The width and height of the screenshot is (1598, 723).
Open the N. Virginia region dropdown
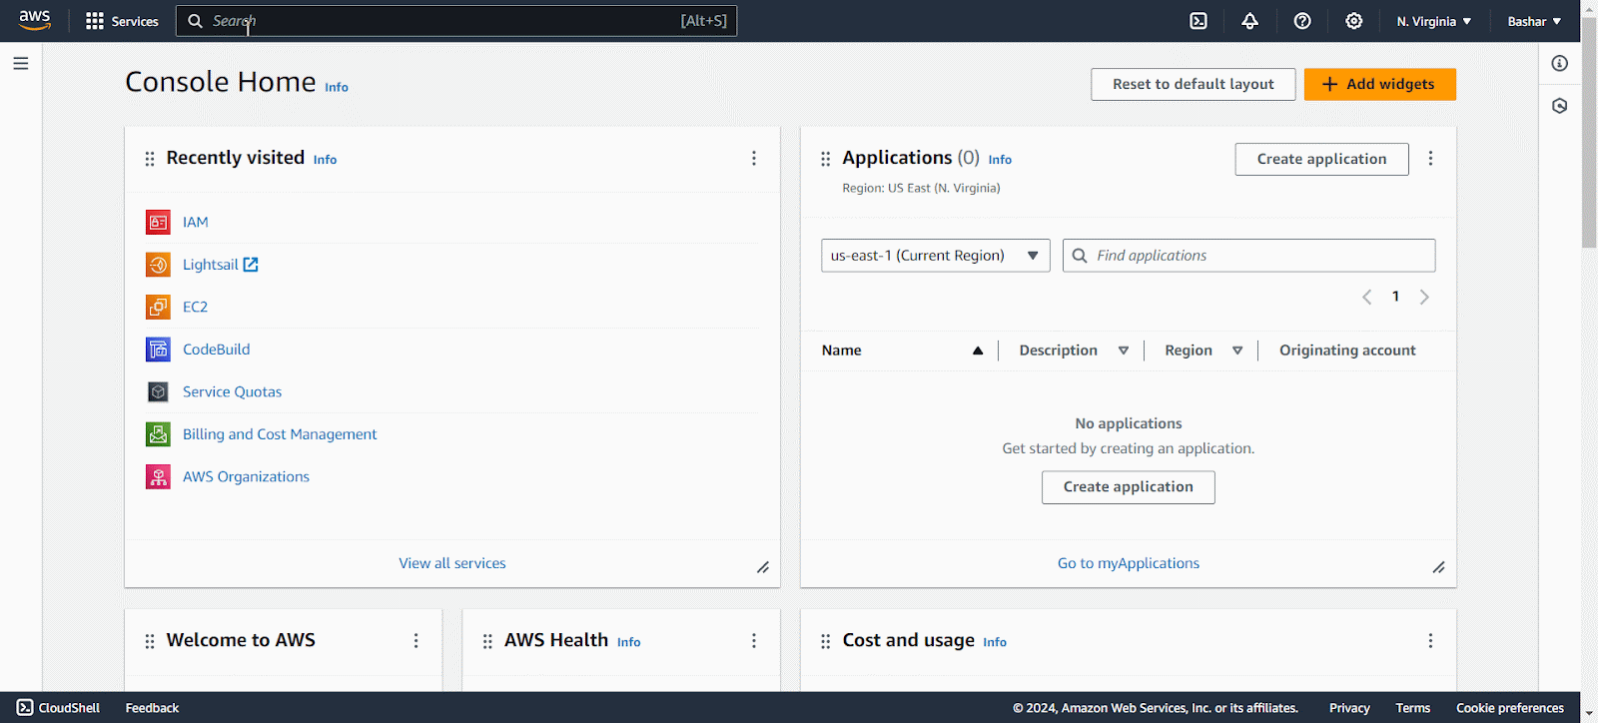click(1434, 21)
